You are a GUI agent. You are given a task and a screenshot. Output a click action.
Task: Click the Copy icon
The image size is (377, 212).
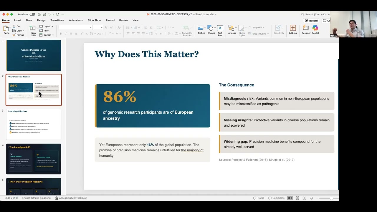[14, 31]
